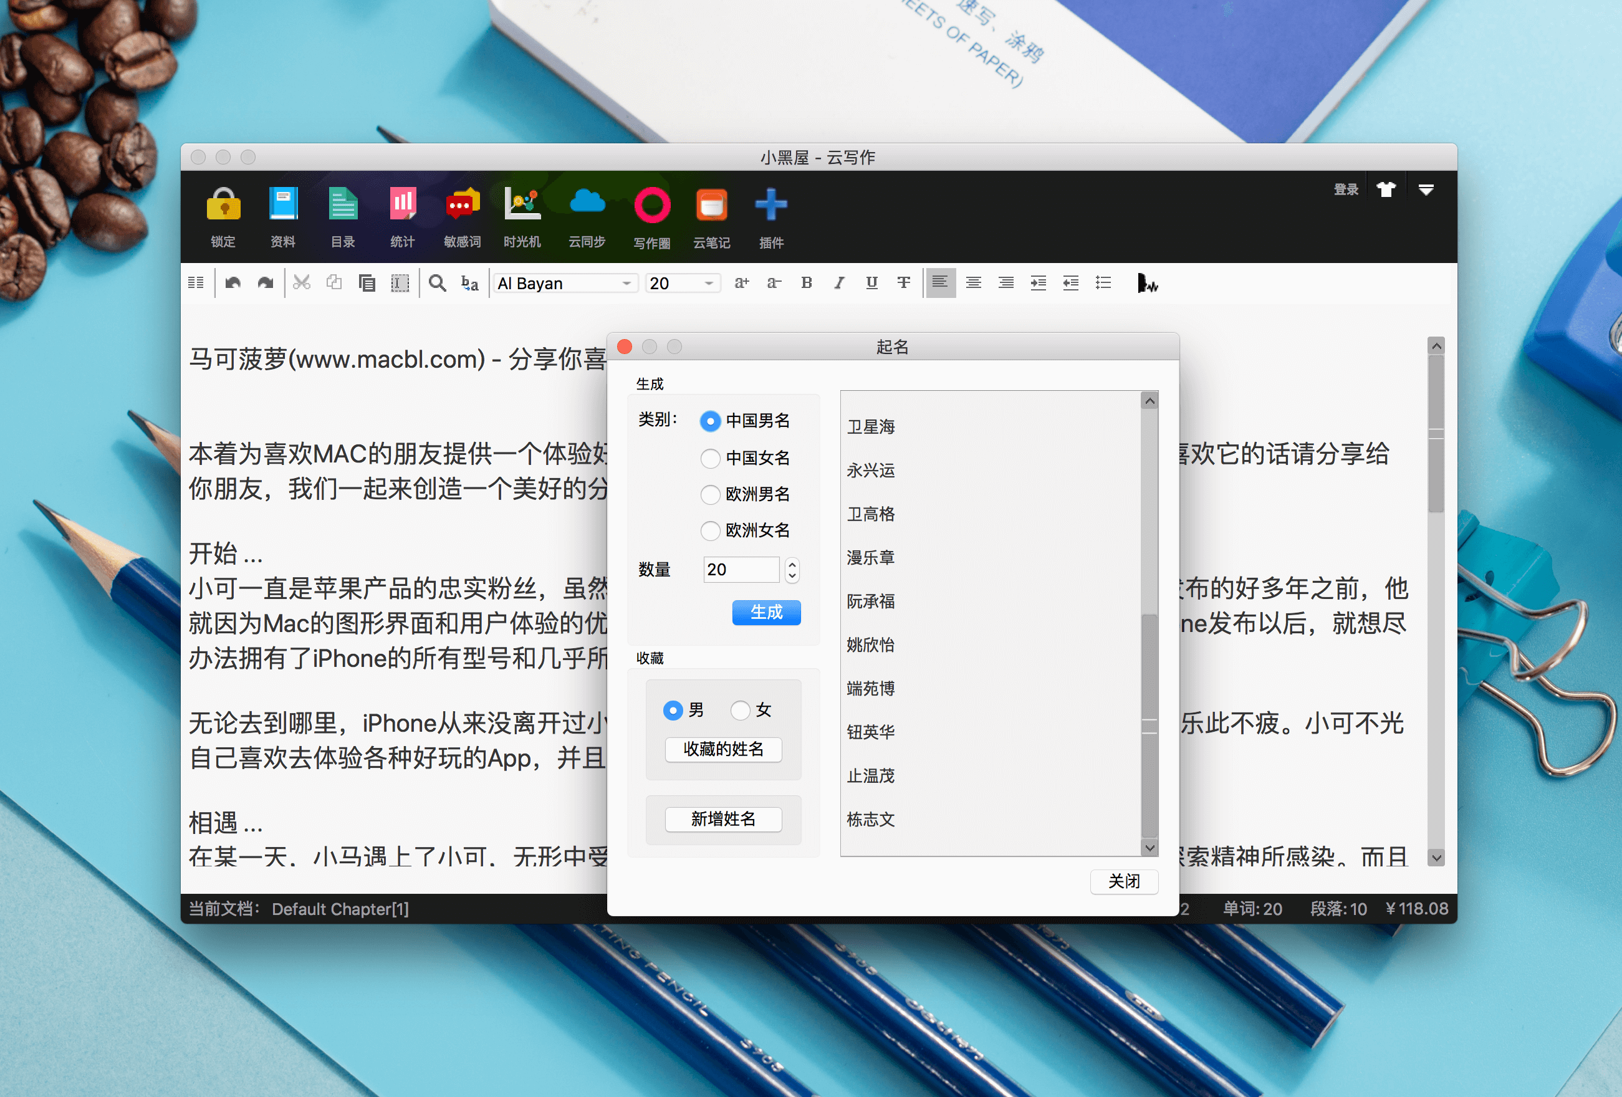
Task: Select the 欧洲女名 radio button
Action: point(711,530)
